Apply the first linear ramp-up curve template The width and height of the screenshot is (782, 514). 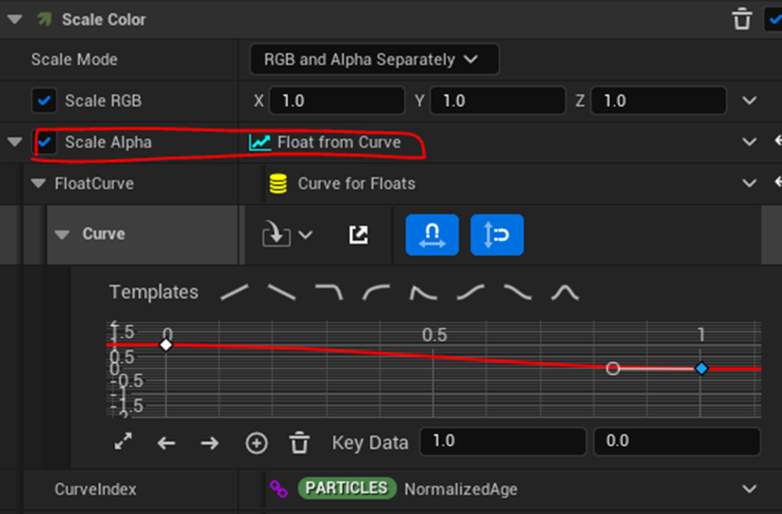234,293
